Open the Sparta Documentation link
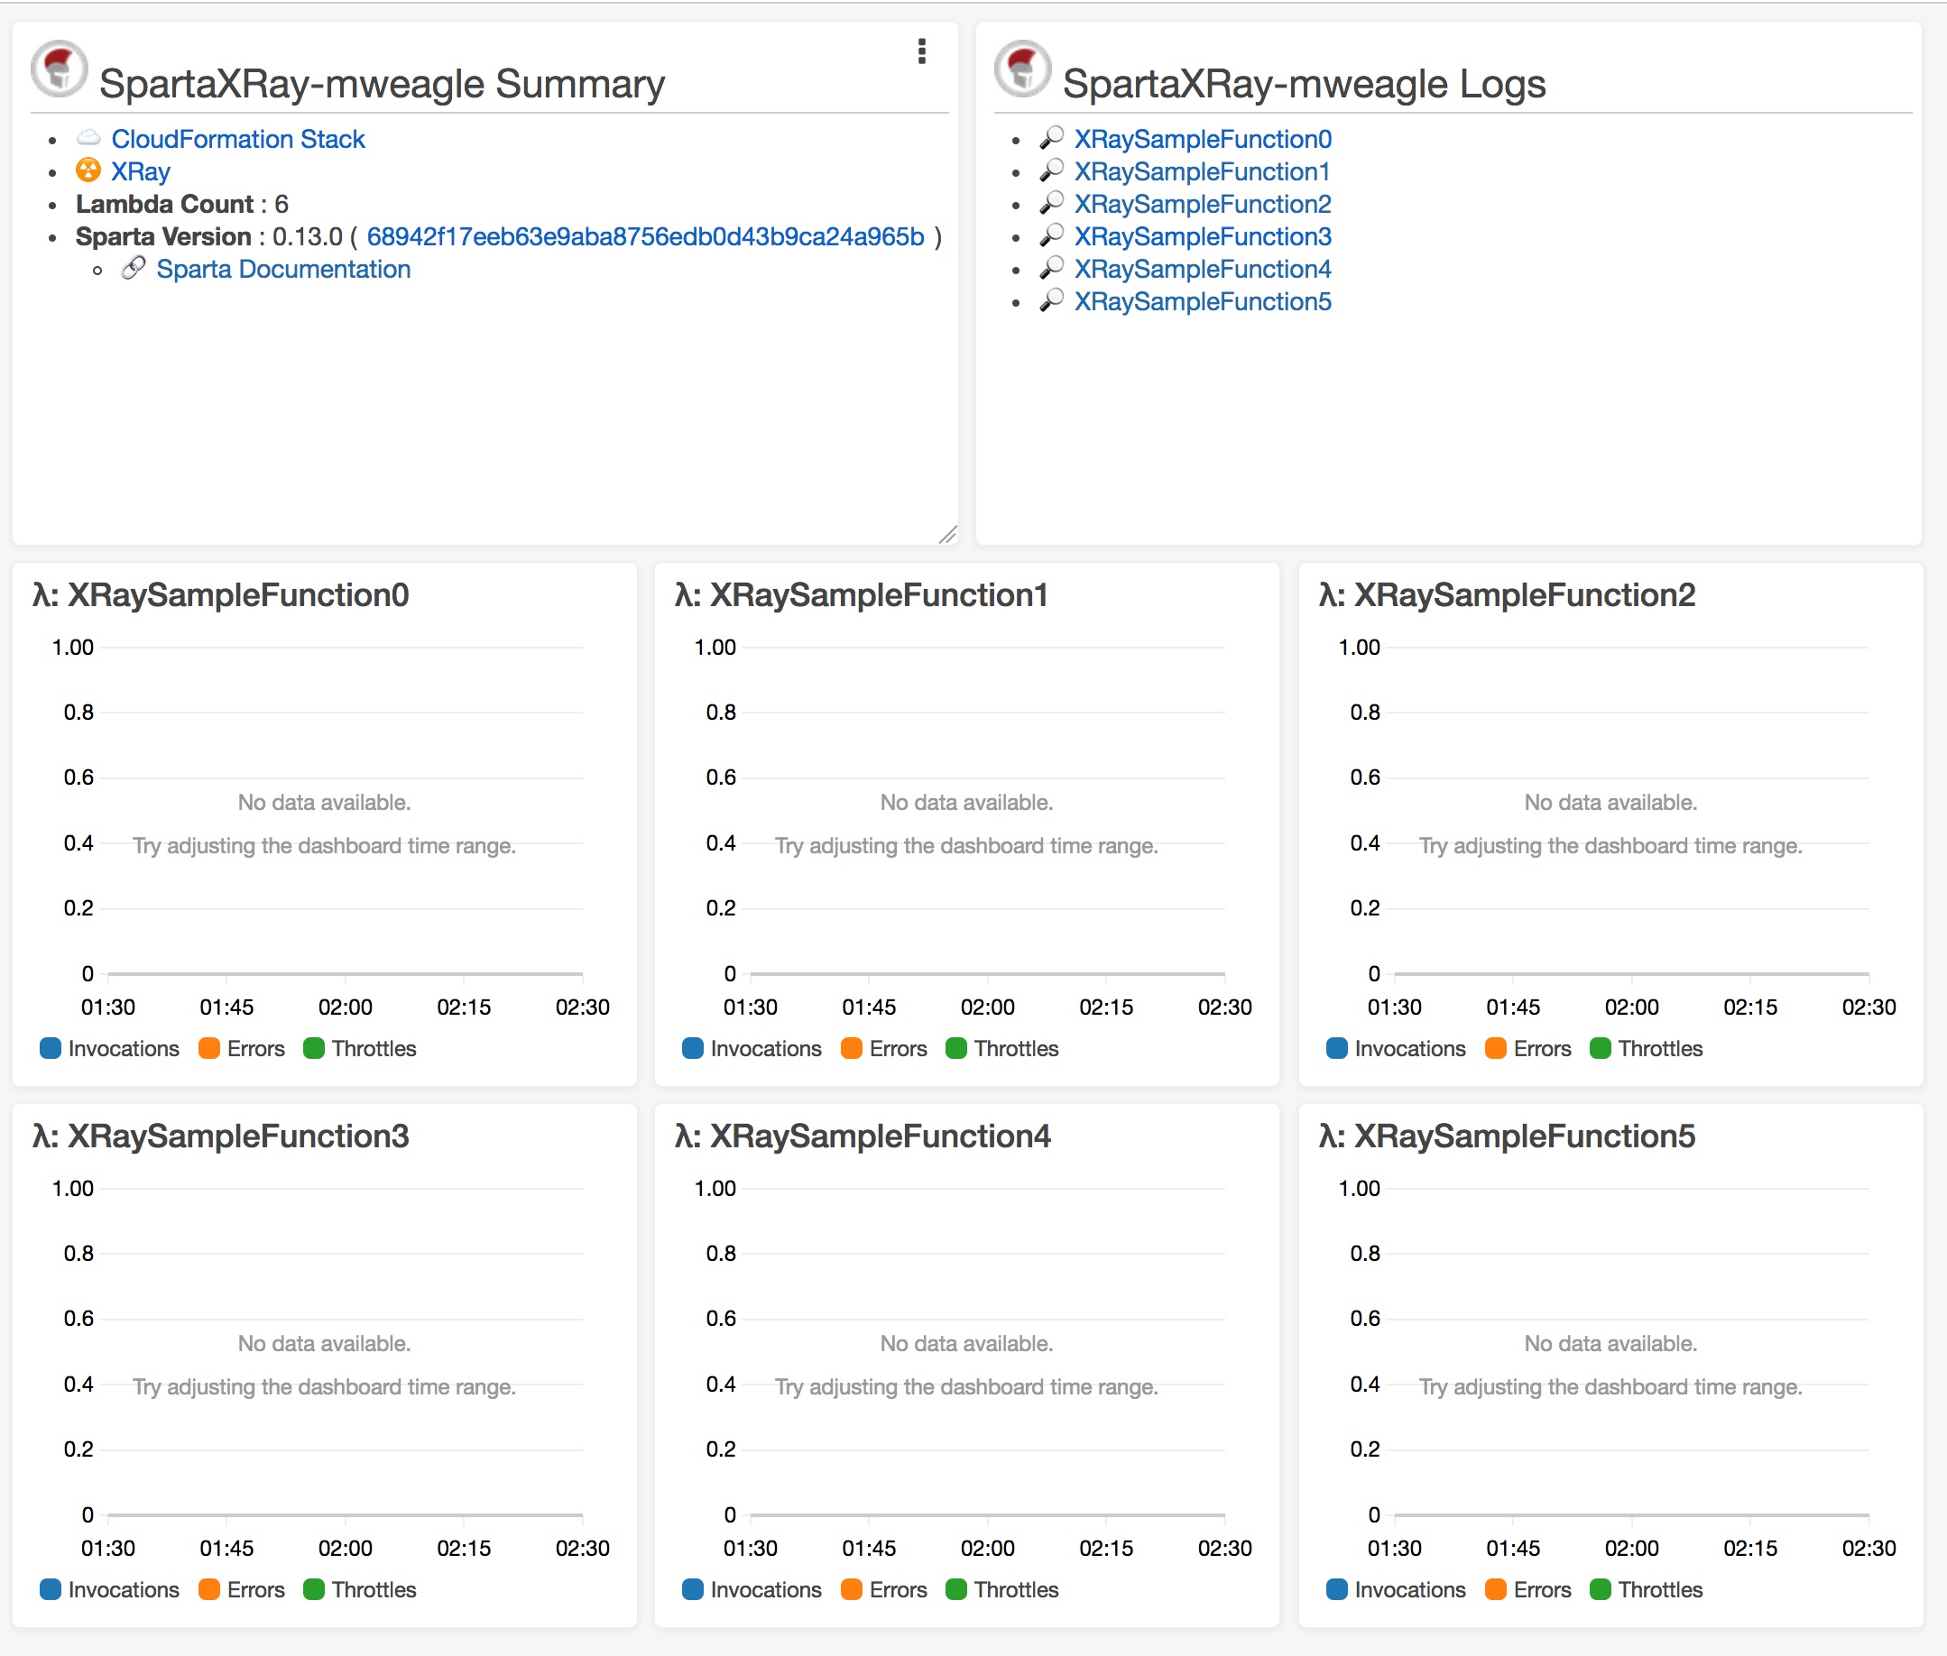 coord(282,270)
